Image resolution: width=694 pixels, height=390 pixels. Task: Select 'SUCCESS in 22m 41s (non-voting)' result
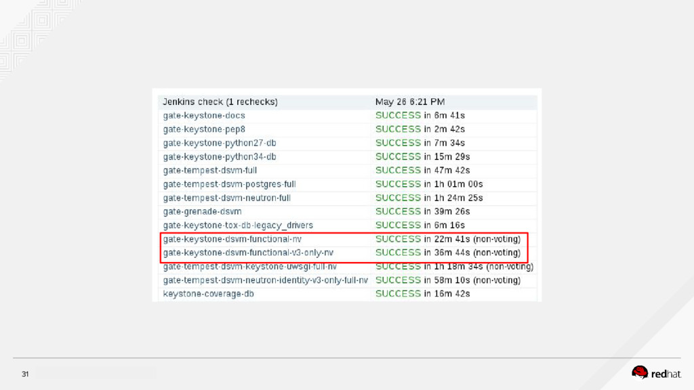pyautogui.click(x=448, y=239)
